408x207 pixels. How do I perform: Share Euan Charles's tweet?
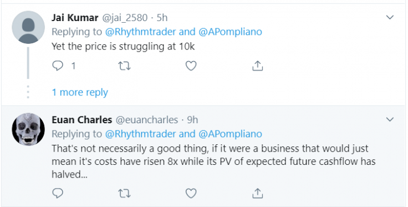[x=258, y=194]
